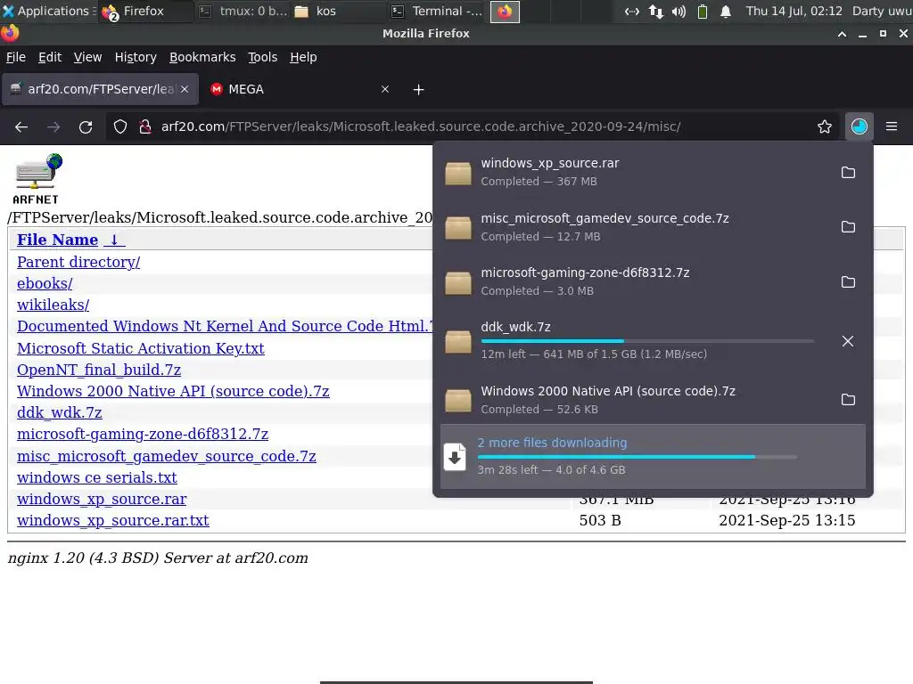Open the Bookmarks menu

pos(202,57)
